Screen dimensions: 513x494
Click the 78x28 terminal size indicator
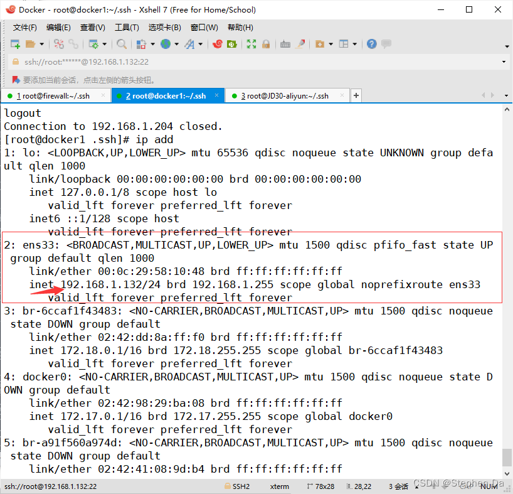point(320,486)
